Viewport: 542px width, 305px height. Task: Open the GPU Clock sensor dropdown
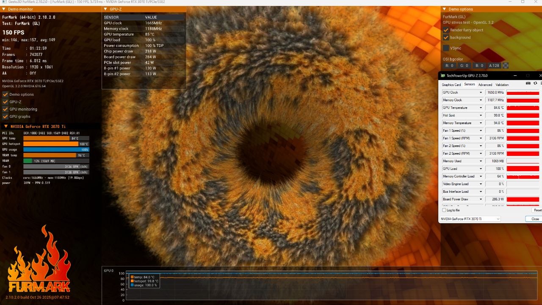tap(481, 92)
